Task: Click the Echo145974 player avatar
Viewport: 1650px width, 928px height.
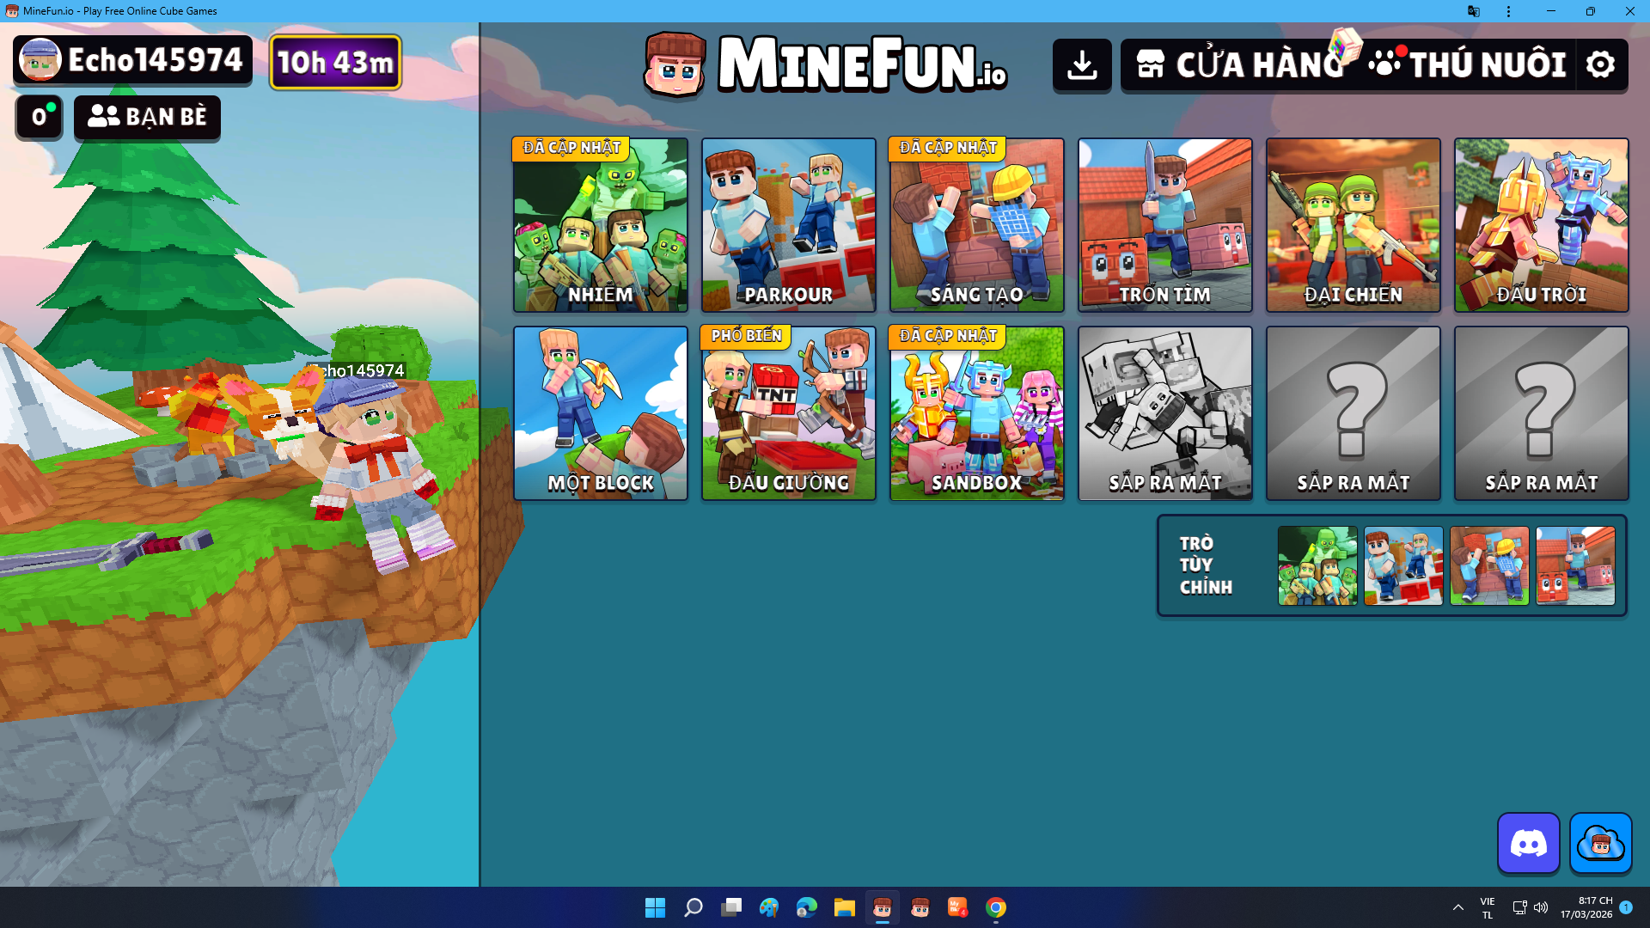Action: point(40,60)
